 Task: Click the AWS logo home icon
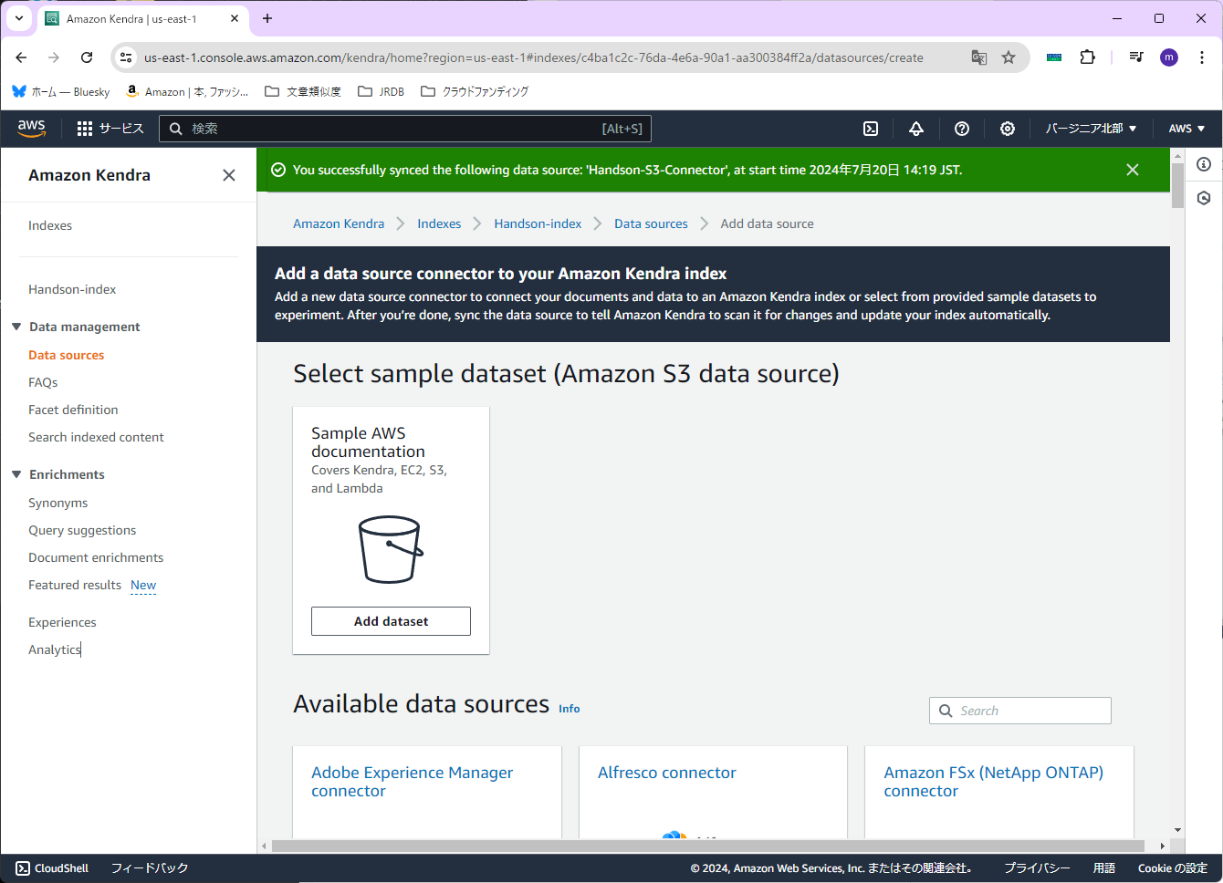tap(31, 129)
